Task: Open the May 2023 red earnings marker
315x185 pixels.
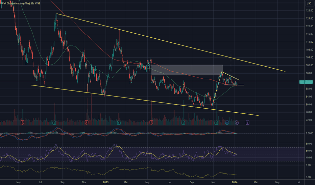Action: pyautogui.click(x=151, y=122)
